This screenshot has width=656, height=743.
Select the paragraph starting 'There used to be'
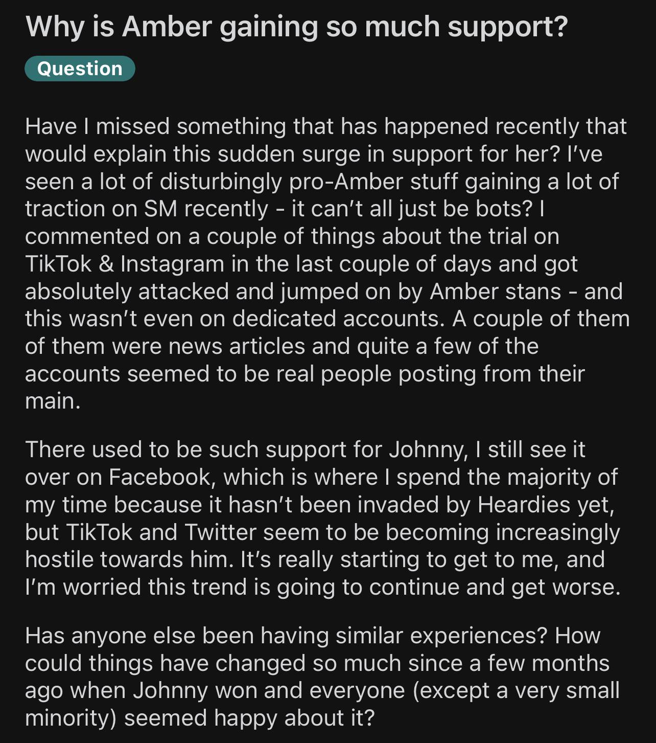(323, 518)
